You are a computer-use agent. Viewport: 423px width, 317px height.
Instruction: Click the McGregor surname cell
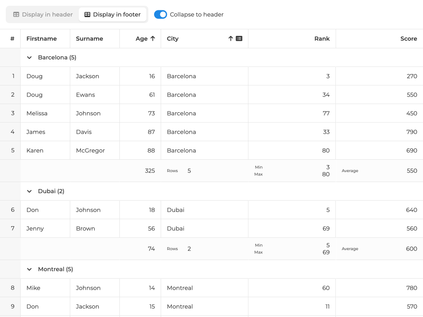[x=90, y=150]
